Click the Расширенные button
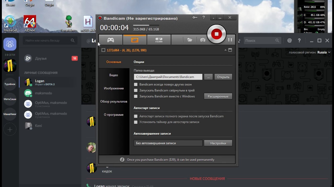 218,96
